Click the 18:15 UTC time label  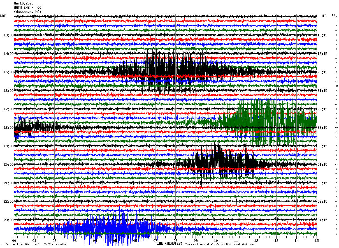(322, 35)
